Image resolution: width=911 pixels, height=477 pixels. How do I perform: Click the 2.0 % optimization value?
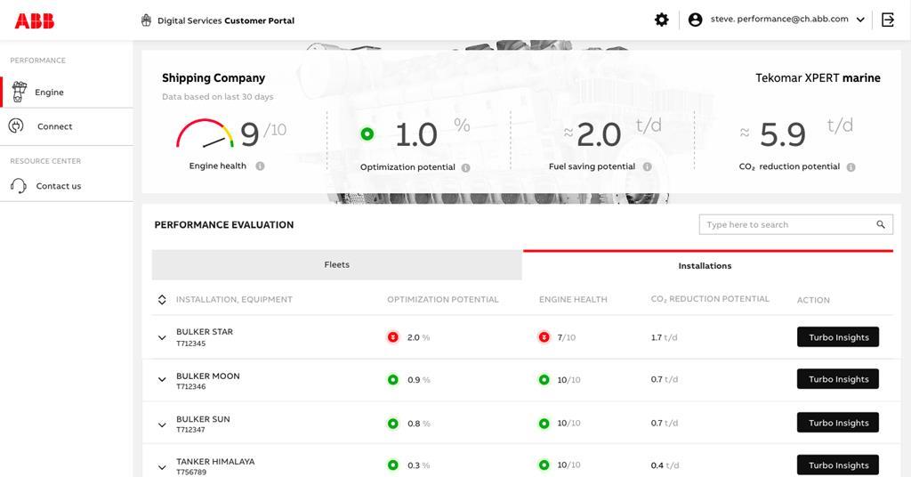pos(418,337)
